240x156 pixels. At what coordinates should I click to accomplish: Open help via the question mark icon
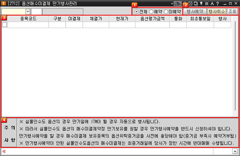point(217,3)
